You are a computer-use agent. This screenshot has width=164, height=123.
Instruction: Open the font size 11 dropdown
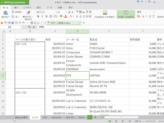coord(66,12)
